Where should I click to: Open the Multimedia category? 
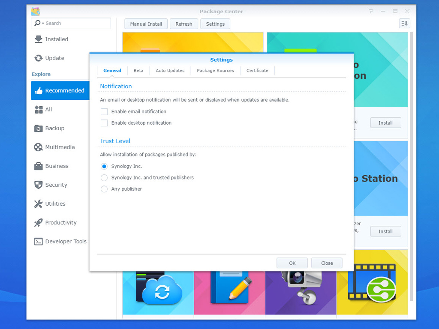54,147
